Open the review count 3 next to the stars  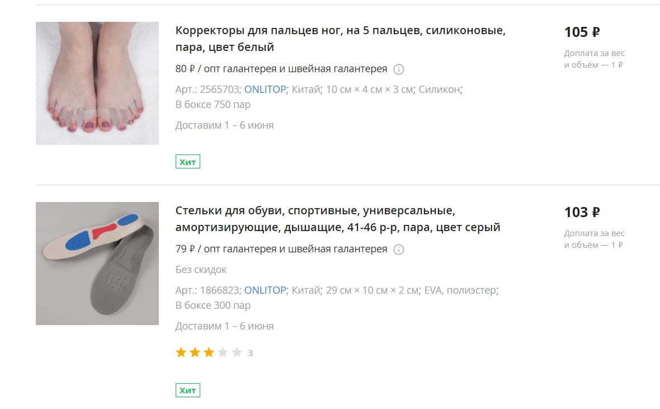pos(251,353)
